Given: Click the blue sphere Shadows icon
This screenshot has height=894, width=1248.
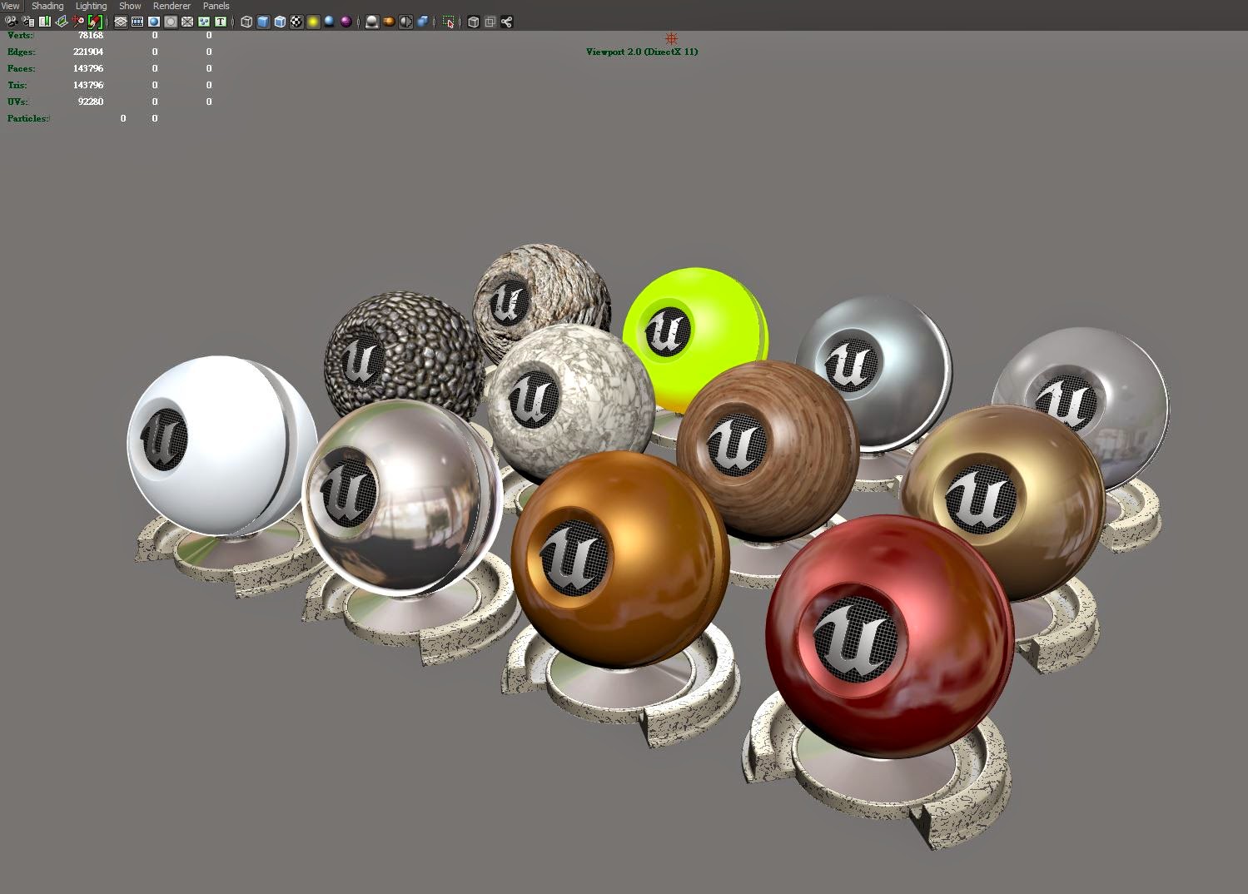Looking at the screenshot, I should (x=330, y=22).
